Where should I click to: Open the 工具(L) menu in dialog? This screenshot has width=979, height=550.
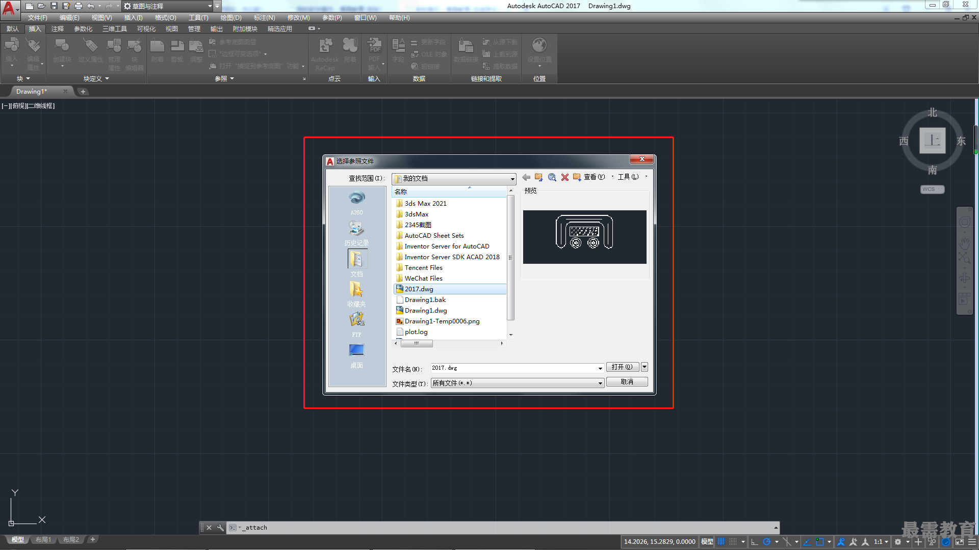pos(628,177)
